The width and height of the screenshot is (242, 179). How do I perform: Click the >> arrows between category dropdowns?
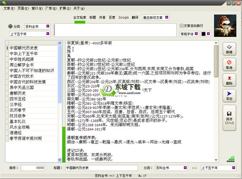coord(194,168)
